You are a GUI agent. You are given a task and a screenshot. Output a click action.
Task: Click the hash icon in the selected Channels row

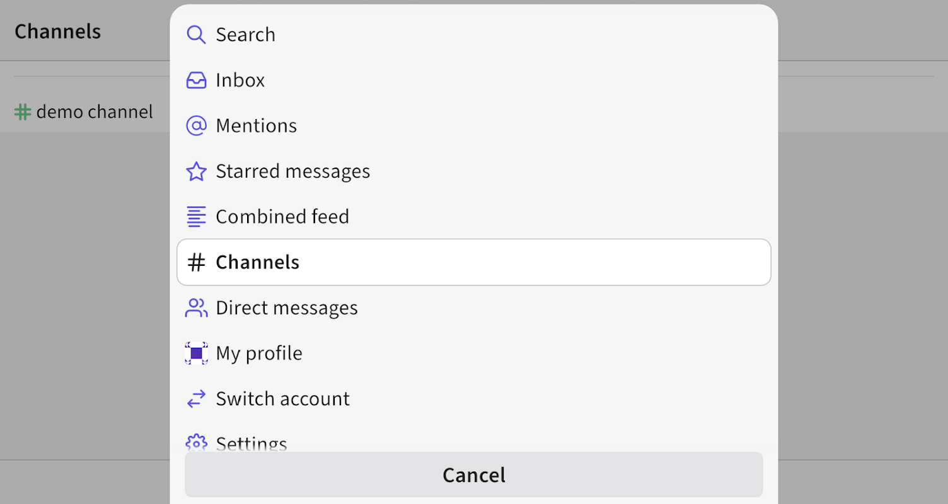197,262
